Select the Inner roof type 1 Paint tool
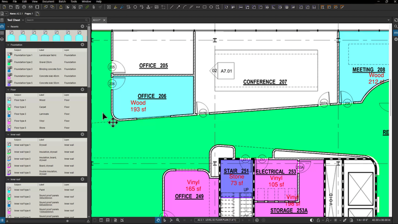Viewport: 398px width, 224px height. pos(46,190)
